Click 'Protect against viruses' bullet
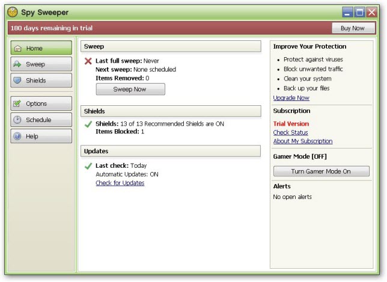 point(313,60)
